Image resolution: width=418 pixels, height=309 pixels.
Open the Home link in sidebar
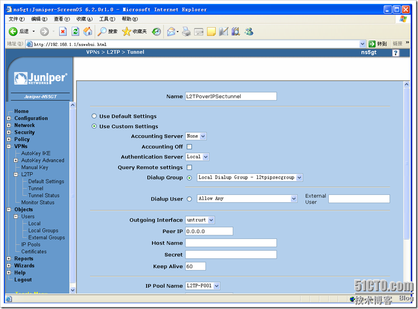[x=21, y=111]
